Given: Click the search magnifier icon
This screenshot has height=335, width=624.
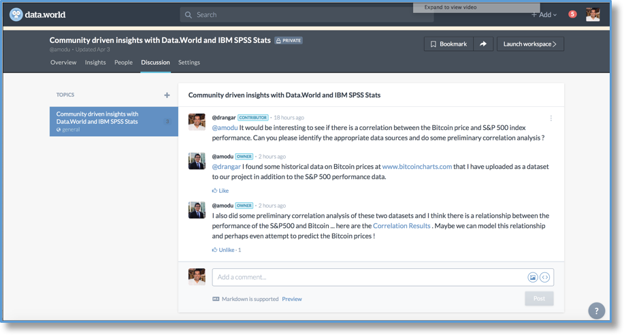Looking at the screenshot, I should [x=188, y=15].
